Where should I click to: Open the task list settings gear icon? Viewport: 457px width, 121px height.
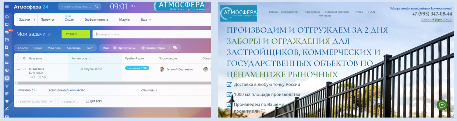(x=24, y=58)
